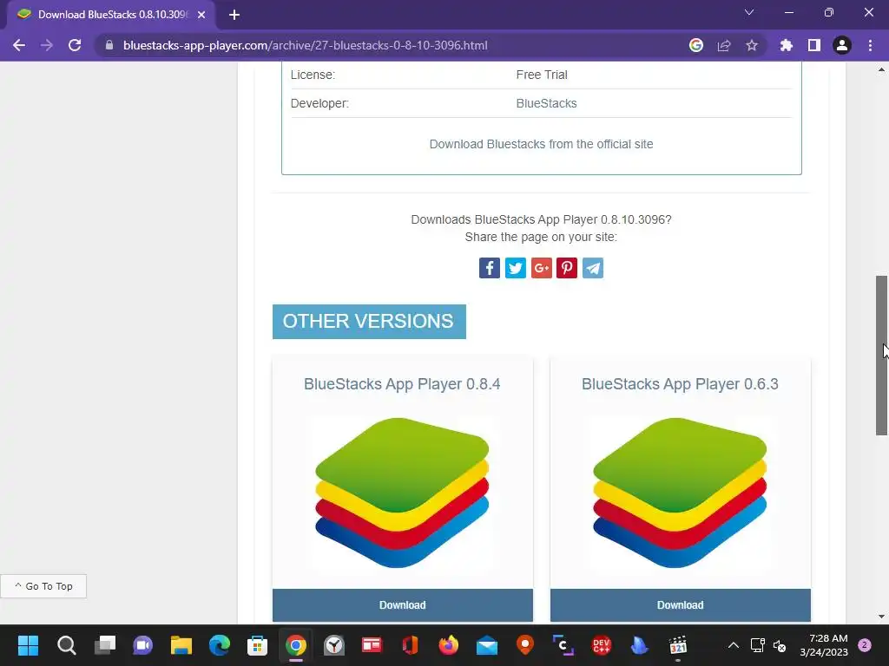This screenshot has width=889, height=666.
Task: Launch Dev-C++ from the taskbar
Action: click(x=602, y=645)
